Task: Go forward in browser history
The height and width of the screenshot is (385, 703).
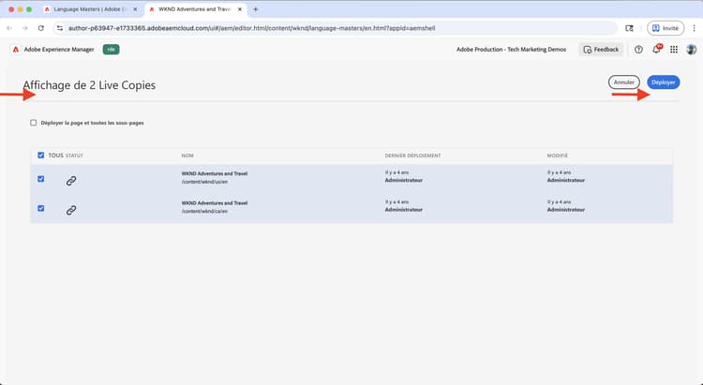Action: [25, 28]
